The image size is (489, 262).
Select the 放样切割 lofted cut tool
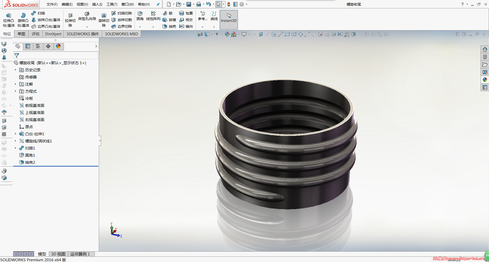(122, 20)
